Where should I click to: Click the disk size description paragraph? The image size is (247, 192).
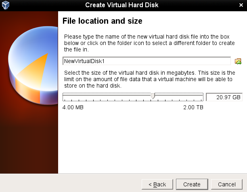point(148,79)
